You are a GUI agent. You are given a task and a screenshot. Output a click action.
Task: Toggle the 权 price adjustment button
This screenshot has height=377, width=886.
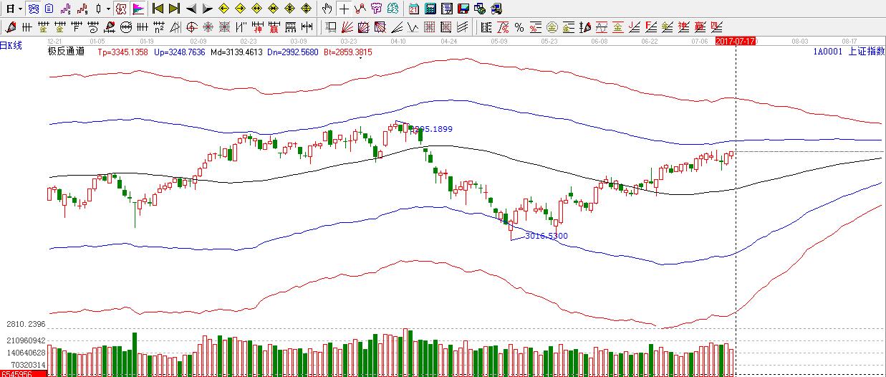coord(120,9)
